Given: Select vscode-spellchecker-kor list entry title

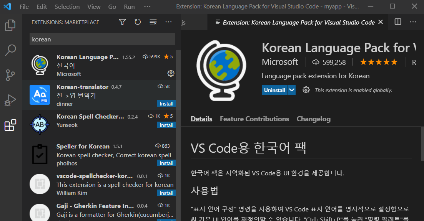Looking at the screenshot, I should [95, 176].
